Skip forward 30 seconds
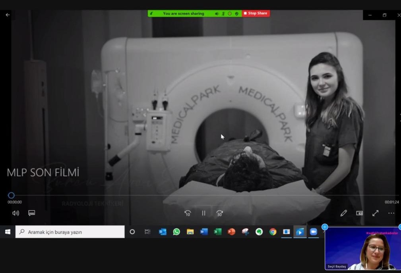Viewport: 401px width, 273px height. pyautogui.click(x=219, y=213)
